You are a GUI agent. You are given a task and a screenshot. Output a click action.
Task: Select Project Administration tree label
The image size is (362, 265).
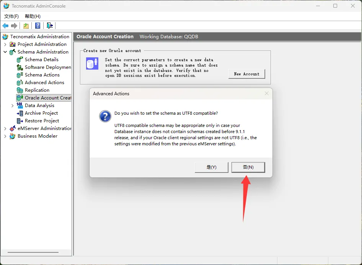[42, 44]
